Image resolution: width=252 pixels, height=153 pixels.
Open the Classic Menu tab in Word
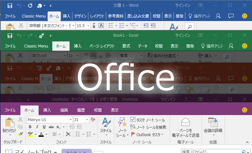(x=34, y=16)
